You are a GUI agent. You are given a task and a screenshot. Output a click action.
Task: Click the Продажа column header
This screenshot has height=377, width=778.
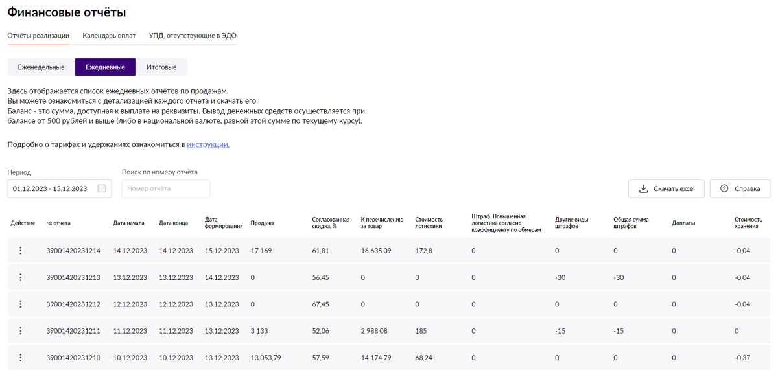click(x=263, y=223)
